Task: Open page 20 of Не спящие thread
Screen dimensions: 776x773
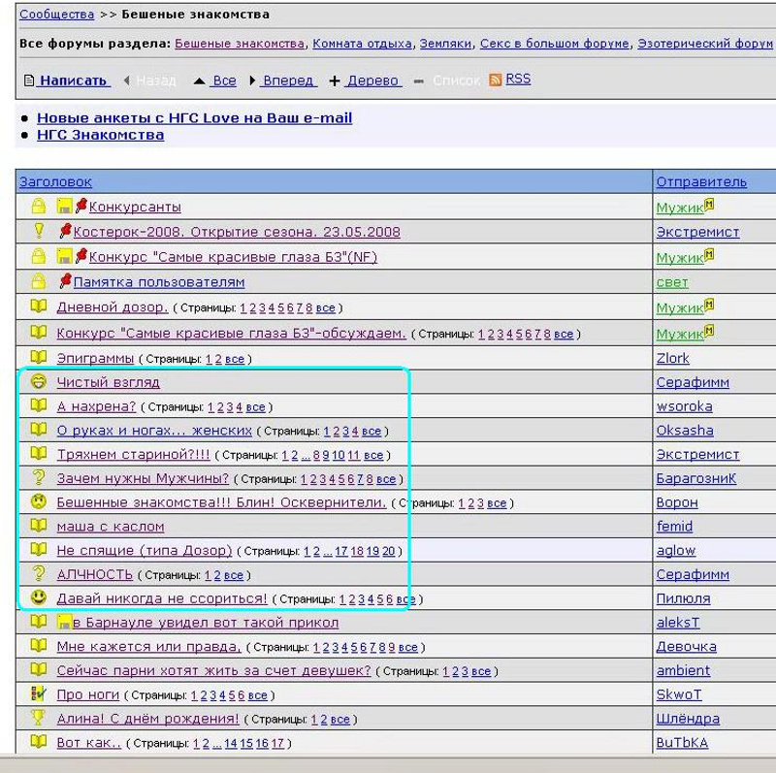Action: (x=388, y=551)
